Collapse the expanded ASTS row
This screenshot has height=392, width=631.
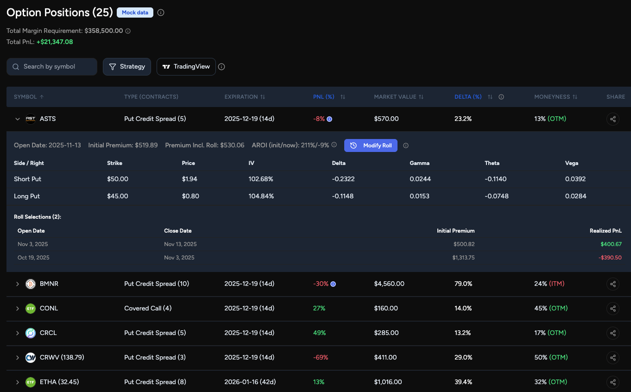click(x=18, y=119)
